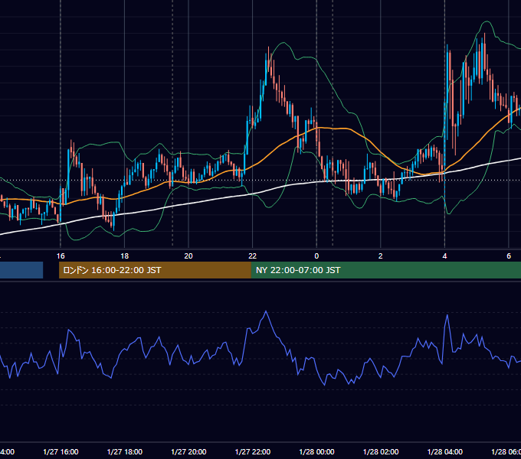This screenshot has width=521, height=459.
Task: Click the 1/27 16:00 date label
Action: click(x=61, y=451)
